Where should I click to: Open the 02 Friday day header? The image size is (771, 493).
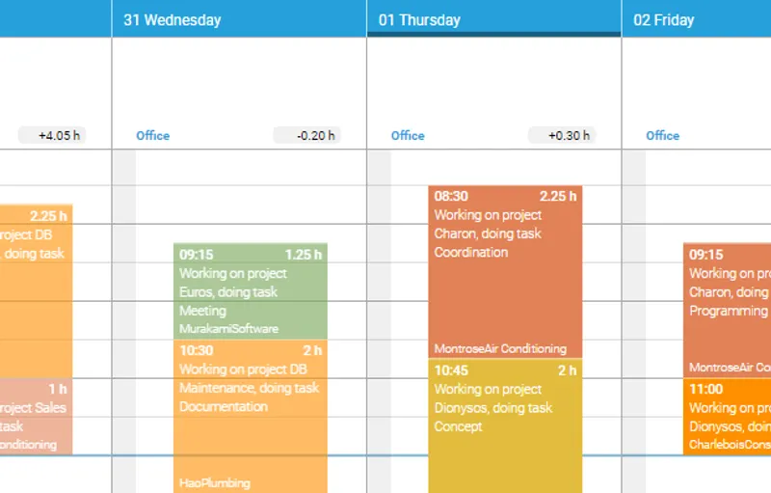point(664,19)
